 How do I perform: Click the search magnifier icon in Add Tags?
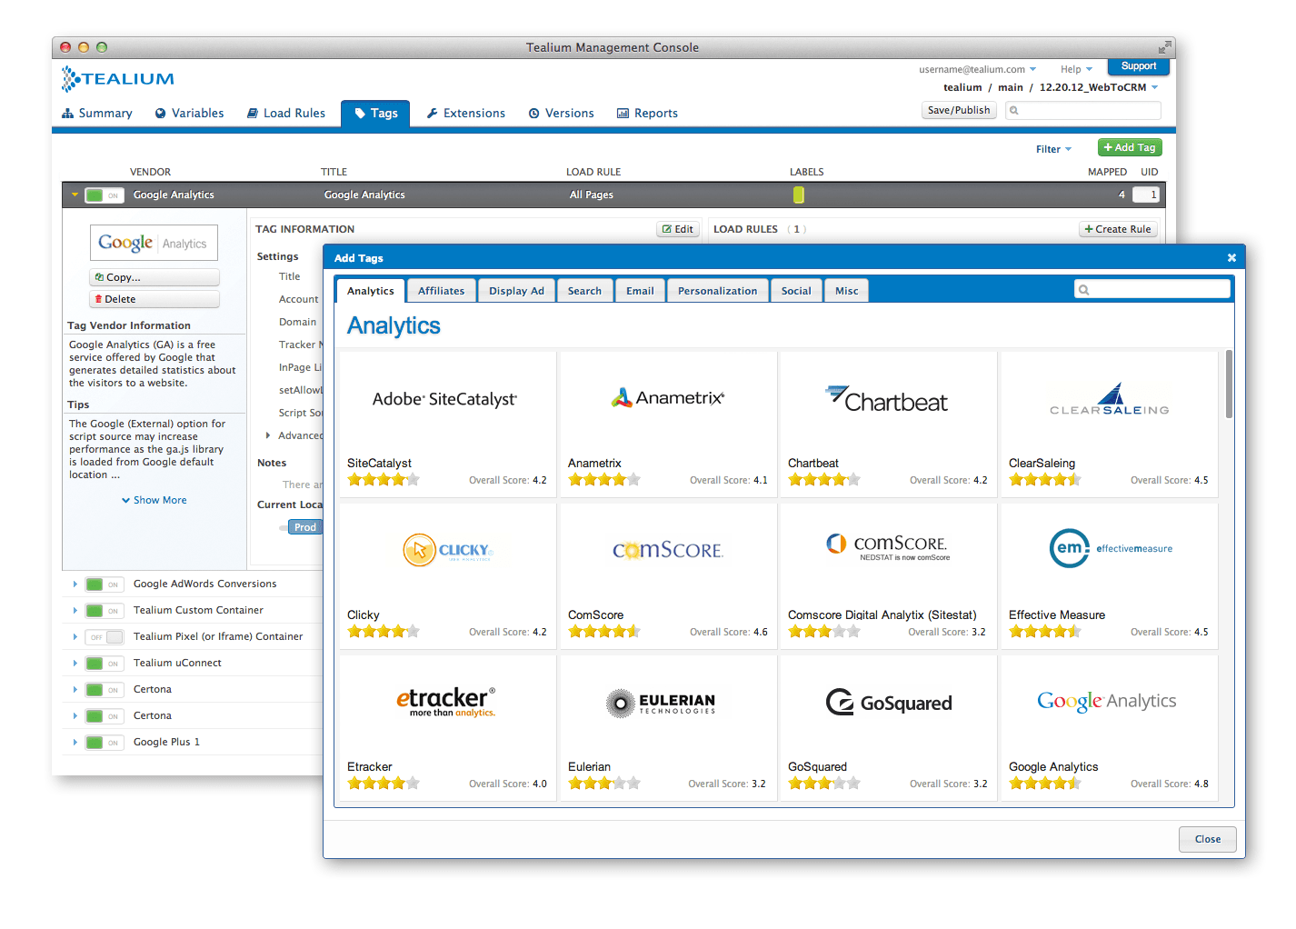(1083, 290)
